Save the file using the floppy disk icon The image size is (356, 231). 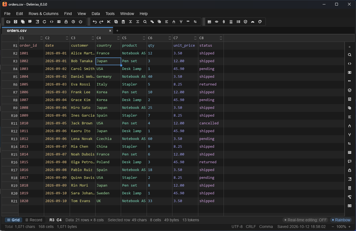click(x=16, y=22)
